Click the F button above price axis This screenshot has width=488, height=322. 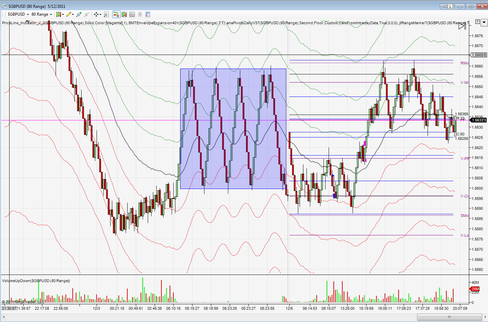point(477,22)
